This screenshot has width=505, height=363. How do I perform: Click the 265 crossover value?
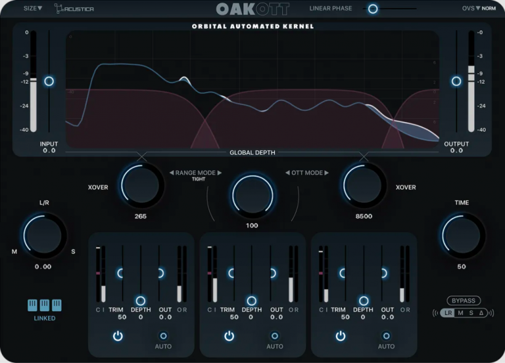click(x=141, y=216)
